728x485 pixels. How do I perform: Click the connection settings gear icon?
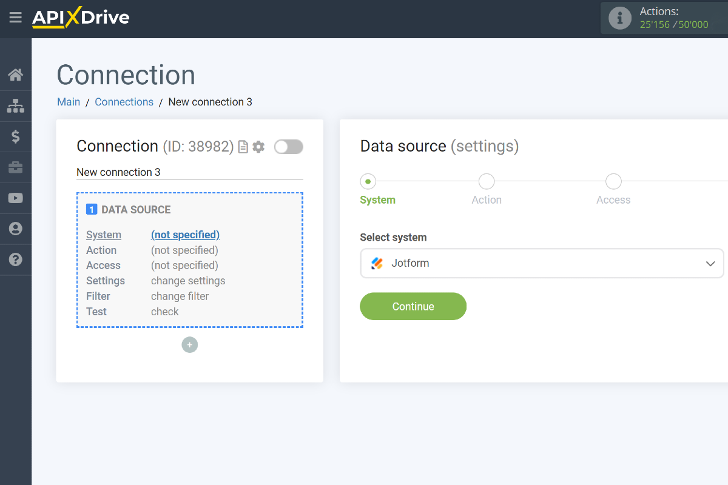(x=259, y=147)
